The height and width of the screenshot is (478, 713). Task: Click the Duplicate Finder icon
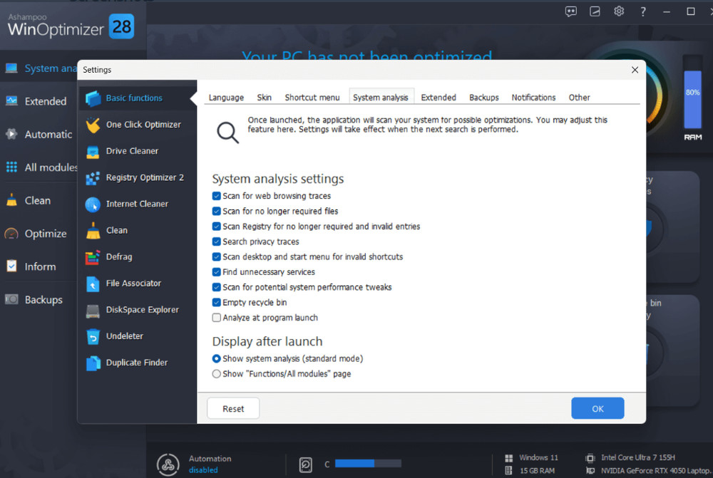(93, 363)
